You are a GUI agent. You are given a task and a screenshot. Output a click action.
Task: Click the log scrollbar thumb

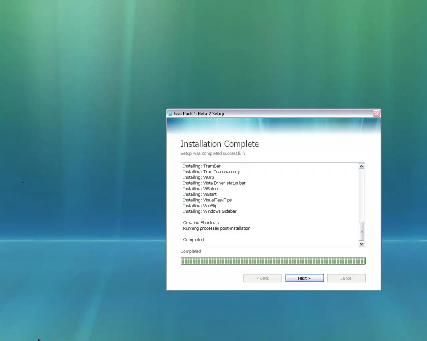[x=361, y=231]
